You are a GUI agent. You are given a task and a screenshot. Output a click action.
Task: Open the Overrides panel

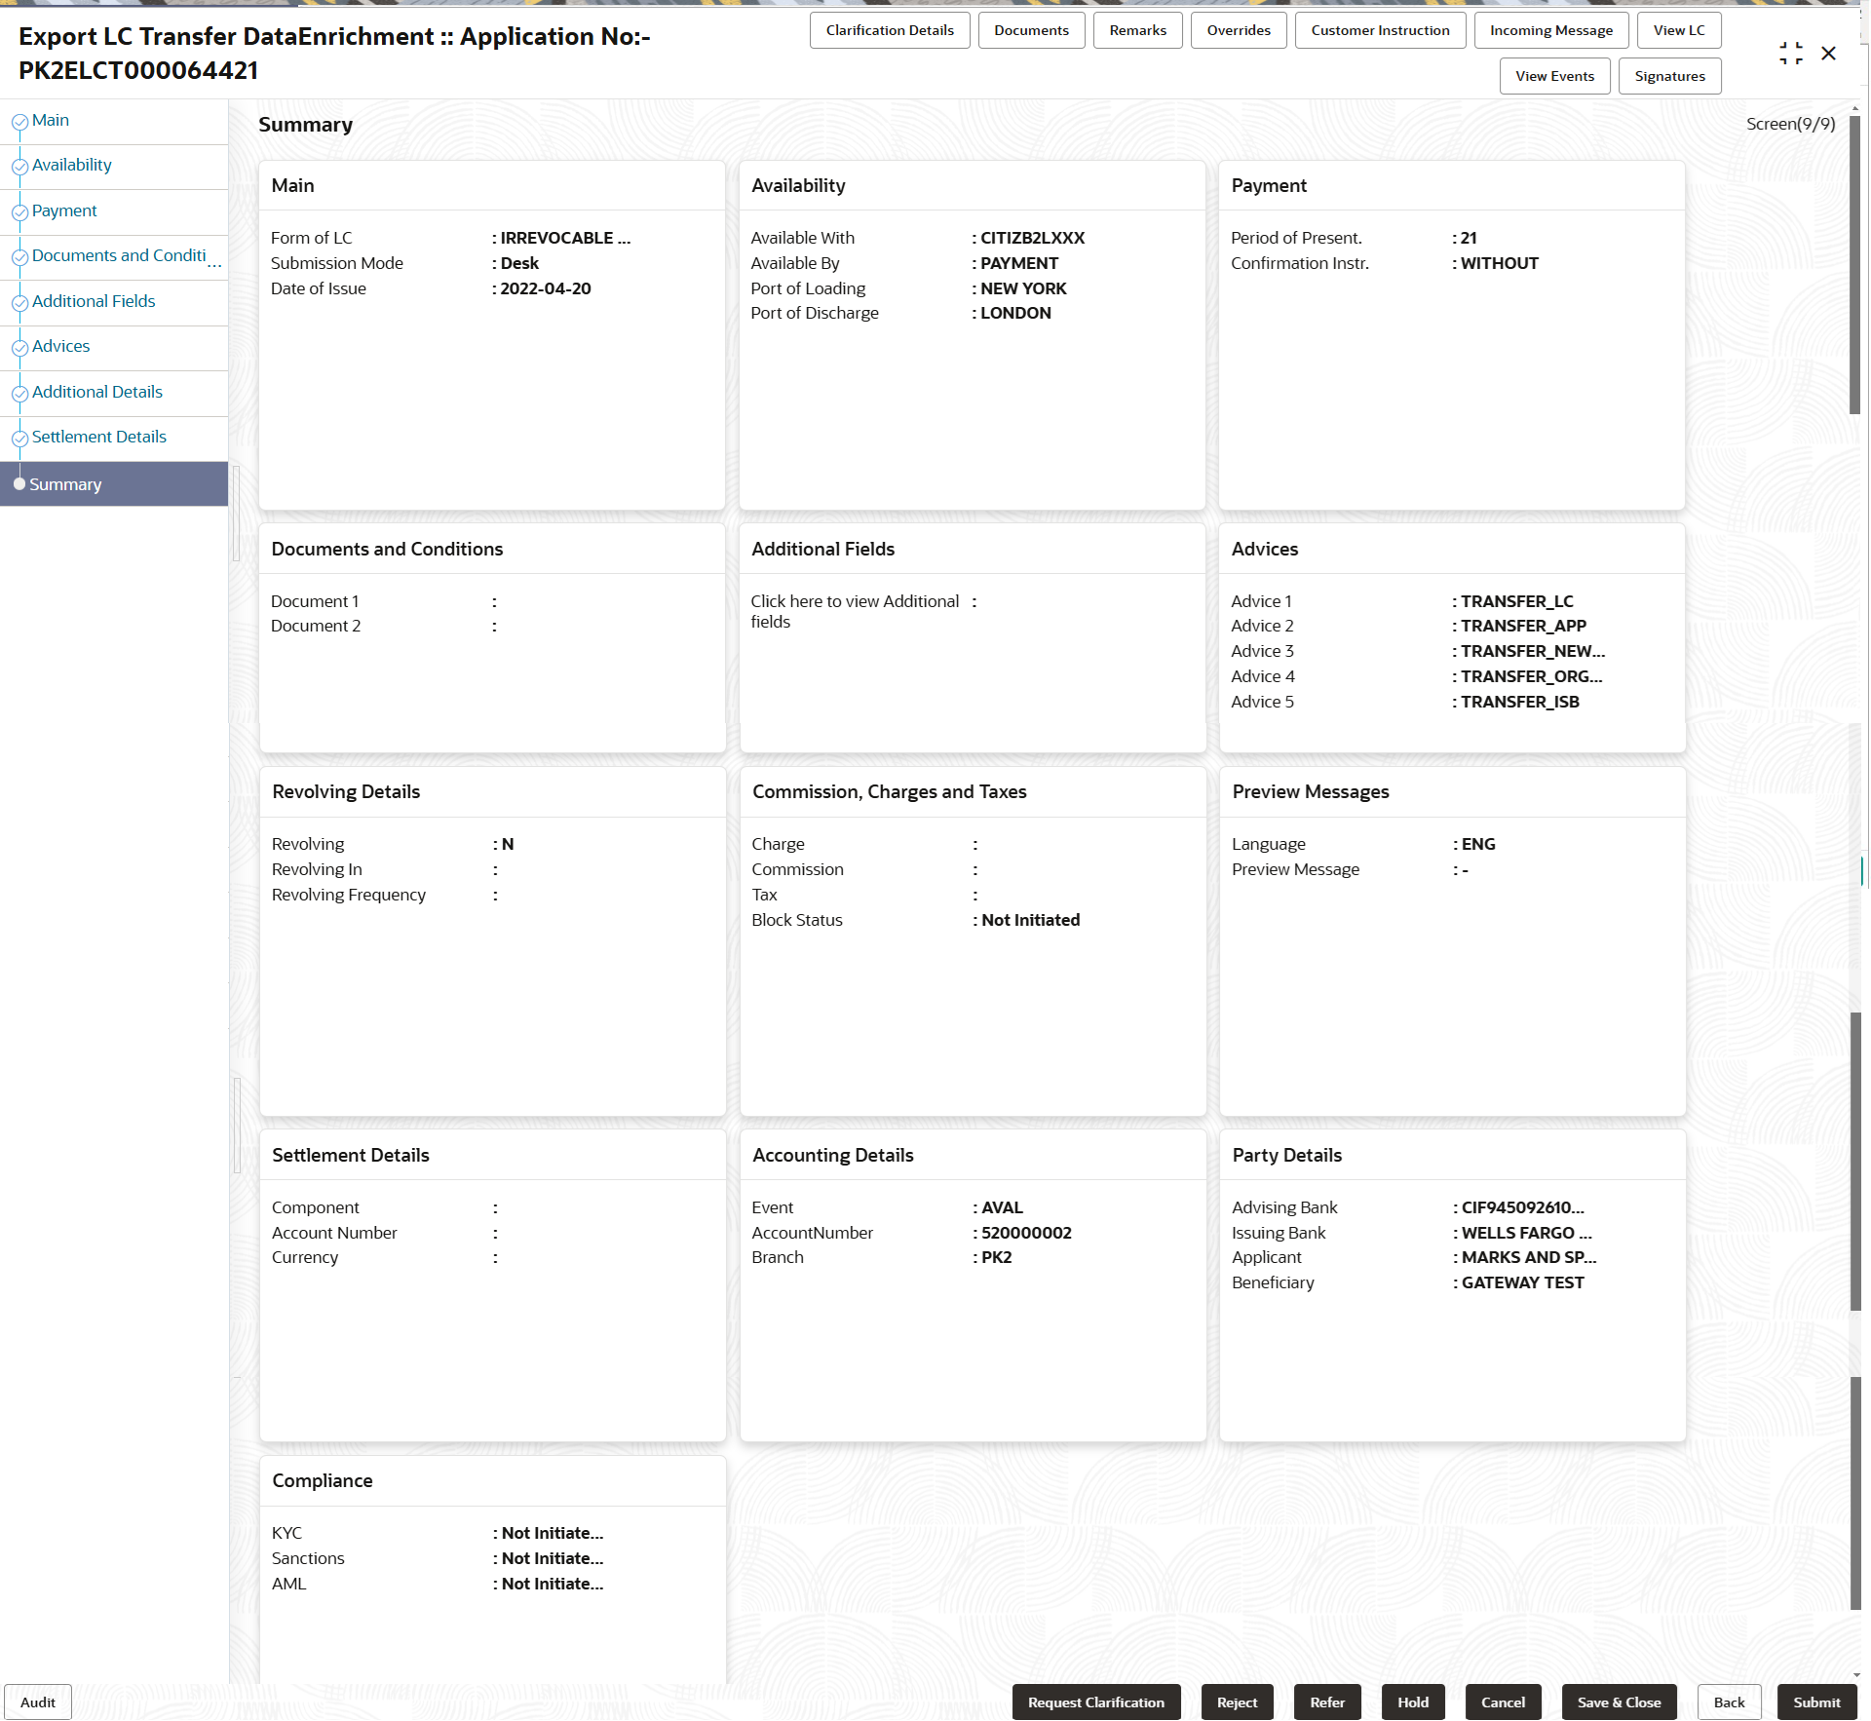(1238, 30)
